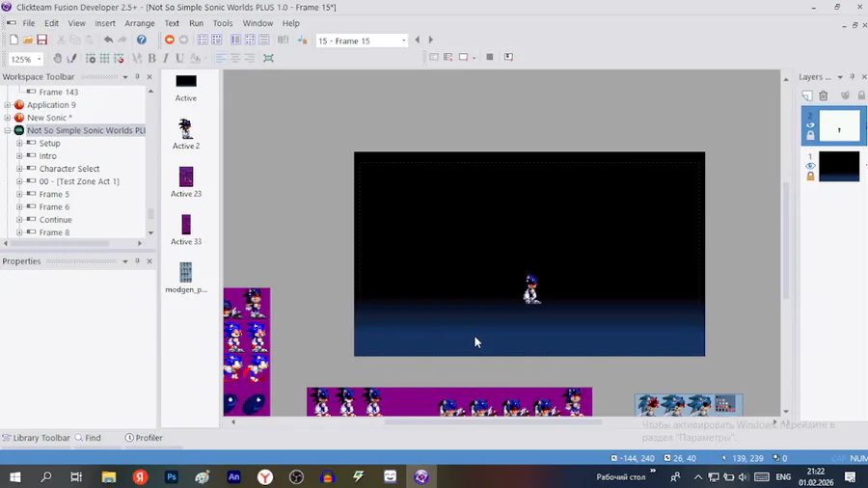The width and height of the screenshot is (868, 488).
Task: Select the Active 23 object thumbnail
Action: click(x=186, y=177)
